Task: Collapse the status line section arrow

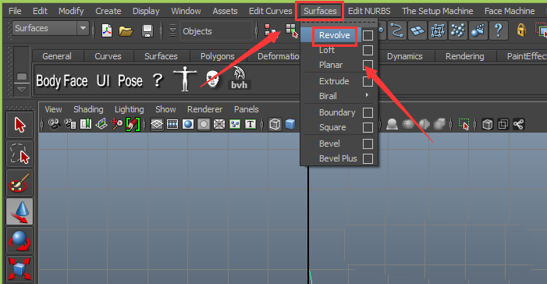Action: 172,31
